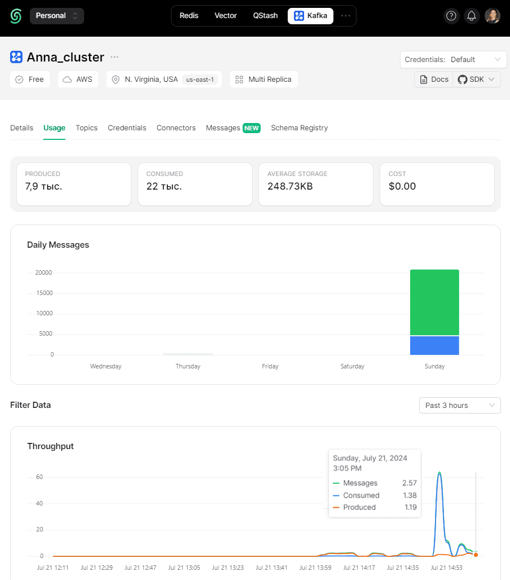Click the N. Virginia location pin icon
This screenshot has height=580, width=510.
point(116,80)
